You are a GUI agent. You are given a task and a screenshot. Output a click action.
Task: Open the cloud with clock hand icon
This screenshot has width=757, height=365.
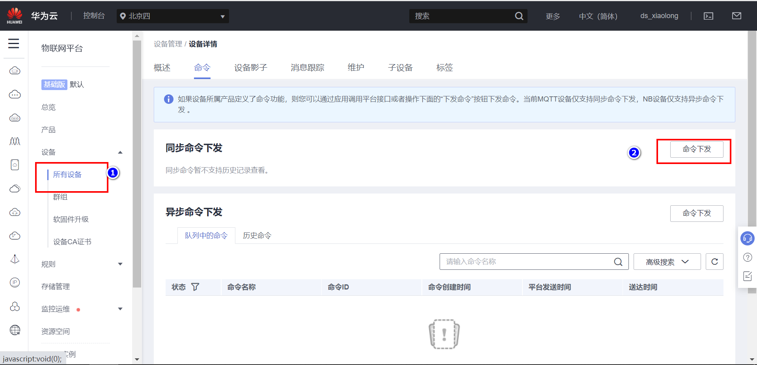[15, 236]
